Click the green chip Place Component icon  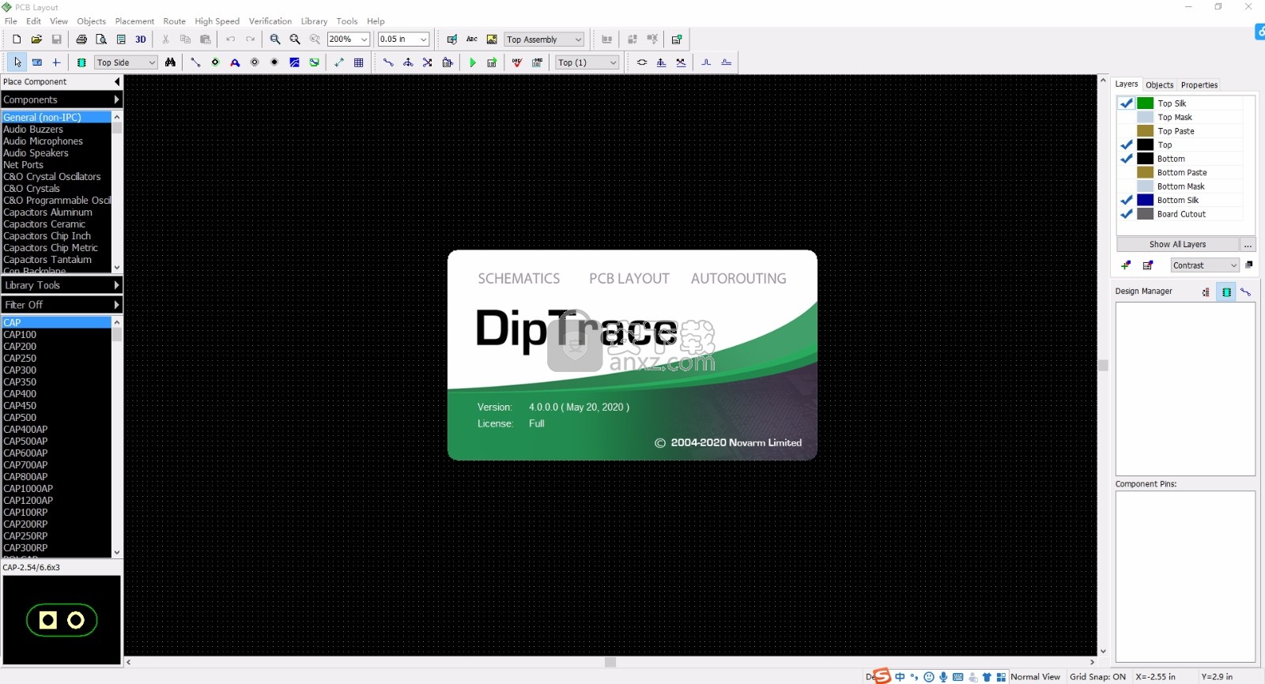[x=81, y=62]
